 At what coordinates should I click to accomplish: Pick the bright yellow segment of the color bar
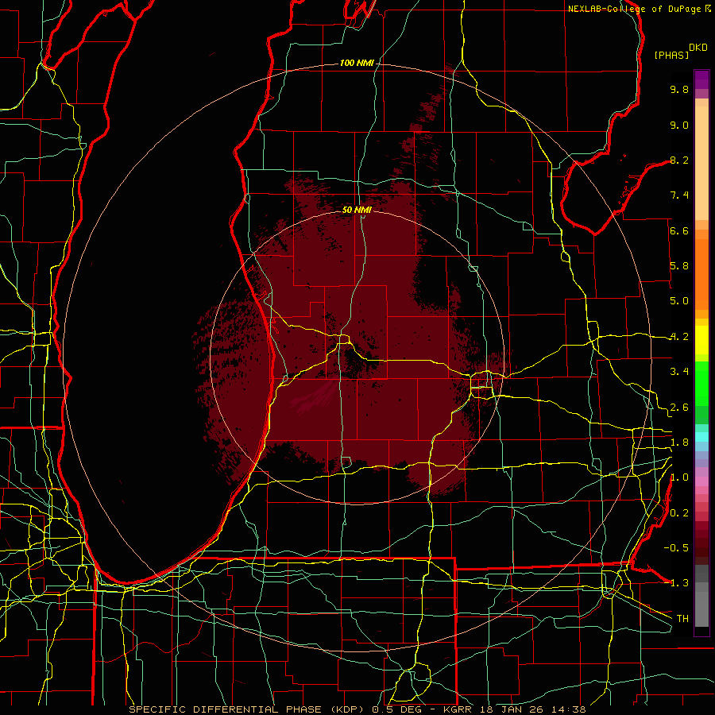(701, 340)
